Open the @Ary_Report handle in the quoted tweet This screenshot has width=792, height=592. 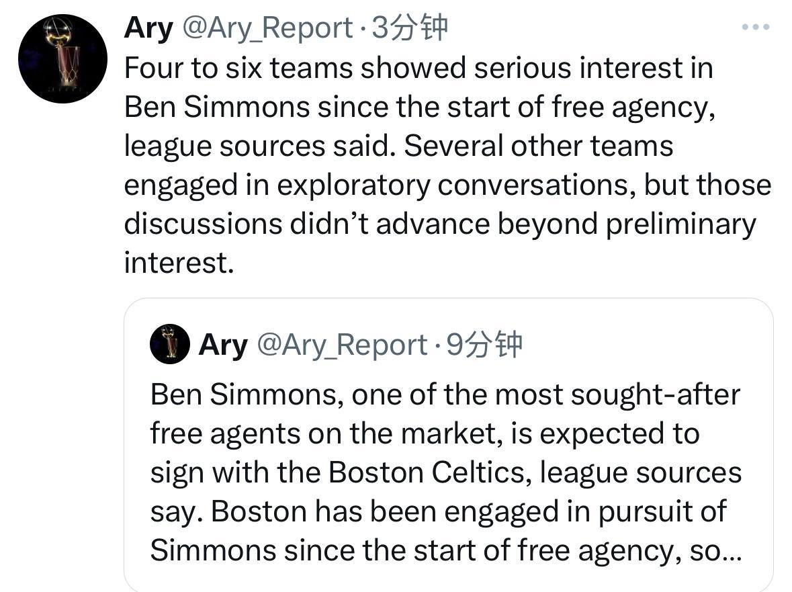pos(342,345)
